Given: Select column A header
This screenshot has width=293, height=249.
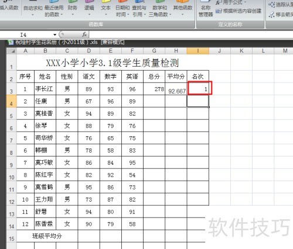Looking at the screenshot, I should [25, 51].
